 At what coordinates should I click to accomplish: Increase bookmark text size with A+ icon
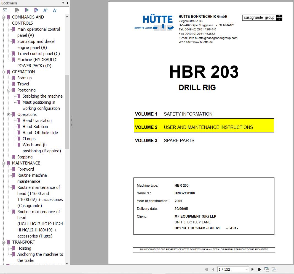tap(45, 10)
